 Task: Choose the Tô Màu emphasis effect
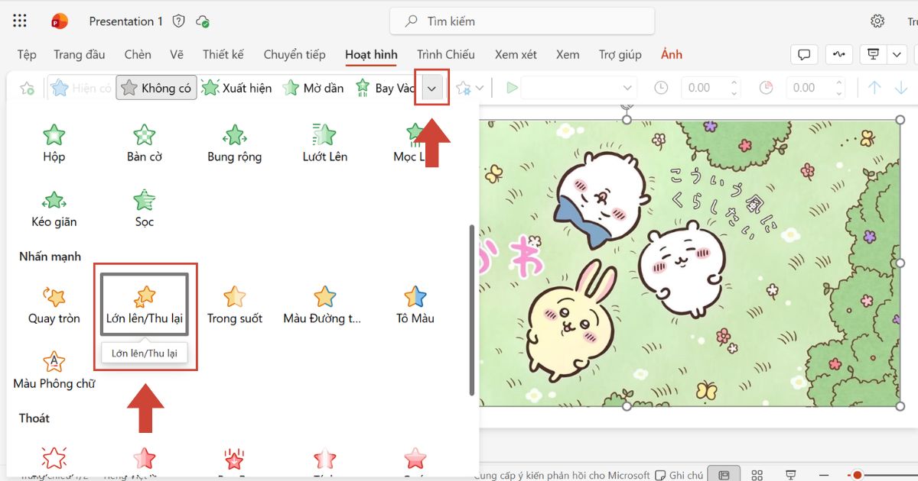[x=415, y=305]
